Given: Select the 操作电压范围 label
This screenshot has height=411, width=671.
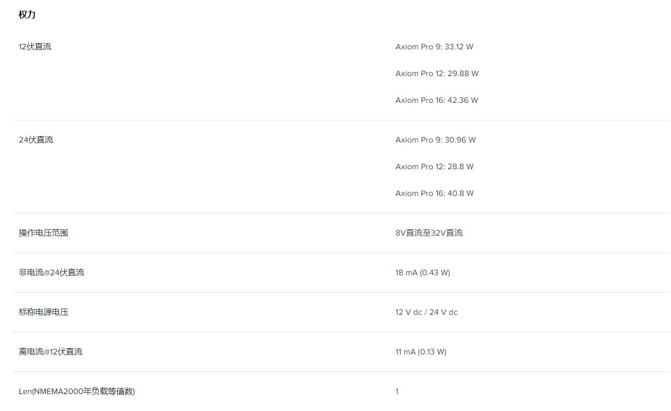Looking at the screenshot, I should 44,233.
